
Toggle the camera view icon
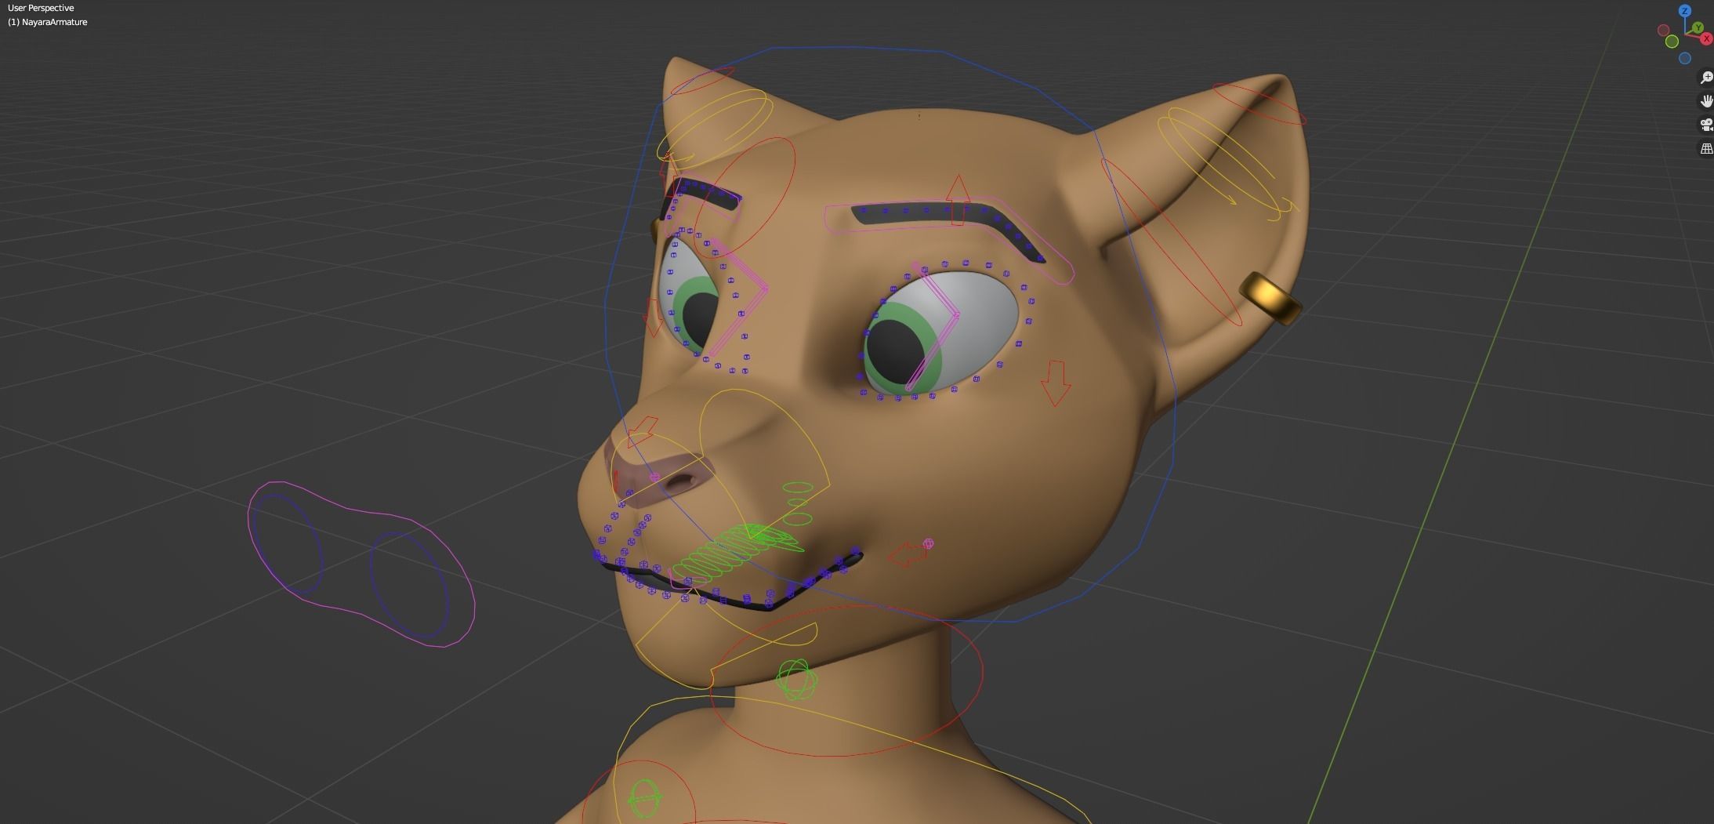pyautogui.click(x=1707, y=125)
